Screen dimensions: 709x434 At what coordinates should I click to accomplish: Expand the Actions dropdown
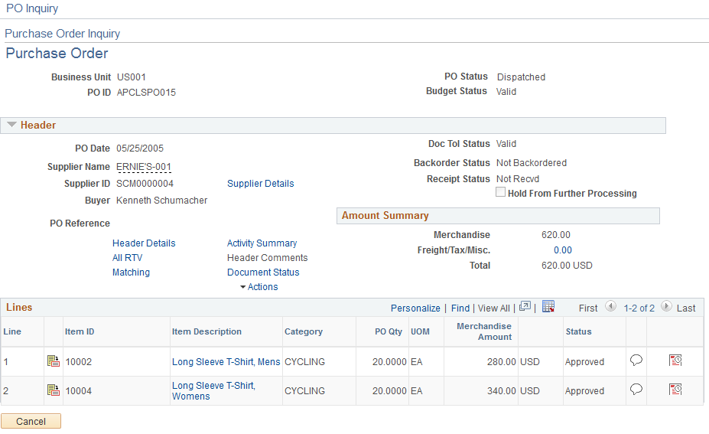259,287
